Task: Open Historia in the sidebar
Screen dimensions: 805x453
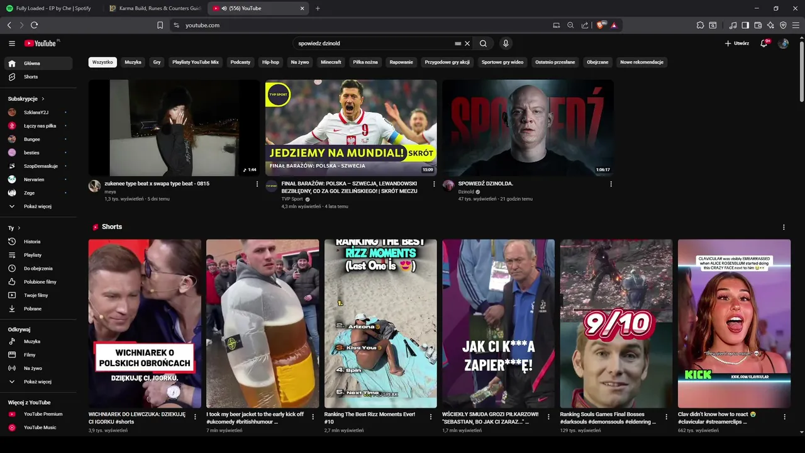Action: [x=38, y=242]
